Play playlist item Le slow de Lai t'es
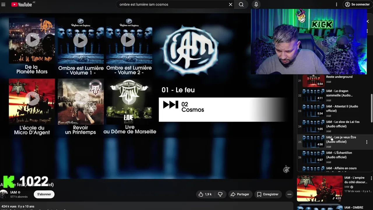Image resolution: width=373 pixels, height=210 pixels. click(334, 126)
